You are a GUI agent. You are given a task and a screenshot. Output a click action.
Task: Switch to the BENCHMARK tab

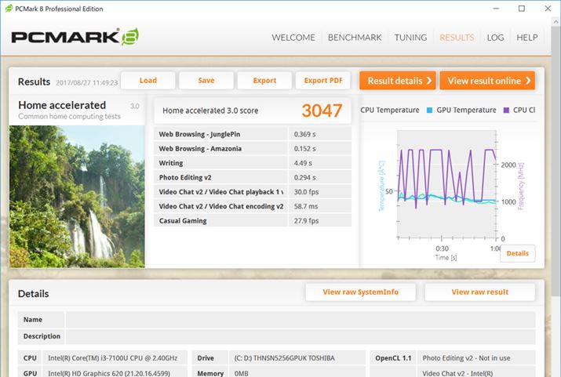coord(355,38)
